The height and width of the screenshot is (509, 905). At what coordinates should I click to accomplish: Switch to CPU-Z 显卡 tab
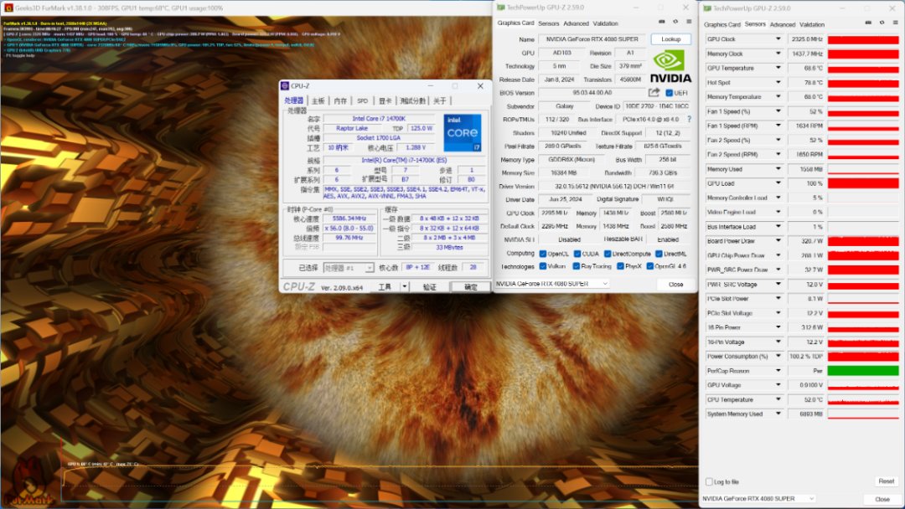[385, 100]
